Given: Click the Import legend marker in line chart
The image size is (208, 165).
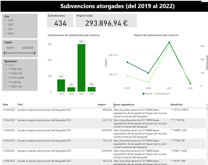Looking at the screenshot, I should (143, 94).
